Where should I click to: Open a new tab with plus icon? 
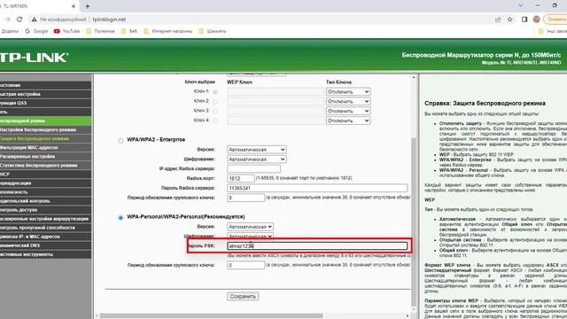point(88,6)
